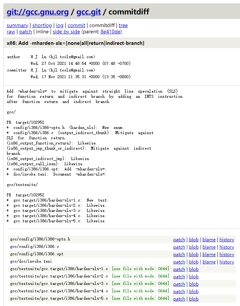Image resolution: width=240 pixels, height=306 pixels.
Task: Open the gcc.git project link
Action: (x=88, y=12)
